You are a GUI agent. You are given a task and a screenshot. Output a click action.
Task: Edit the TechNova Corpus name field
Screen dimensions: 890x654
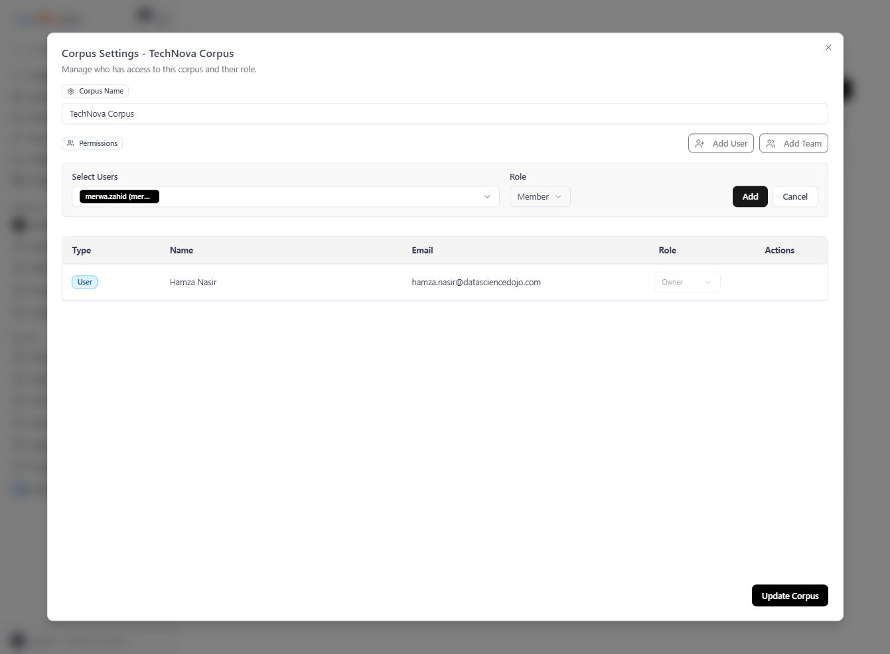pyautogui.click(x=445, y=113)
